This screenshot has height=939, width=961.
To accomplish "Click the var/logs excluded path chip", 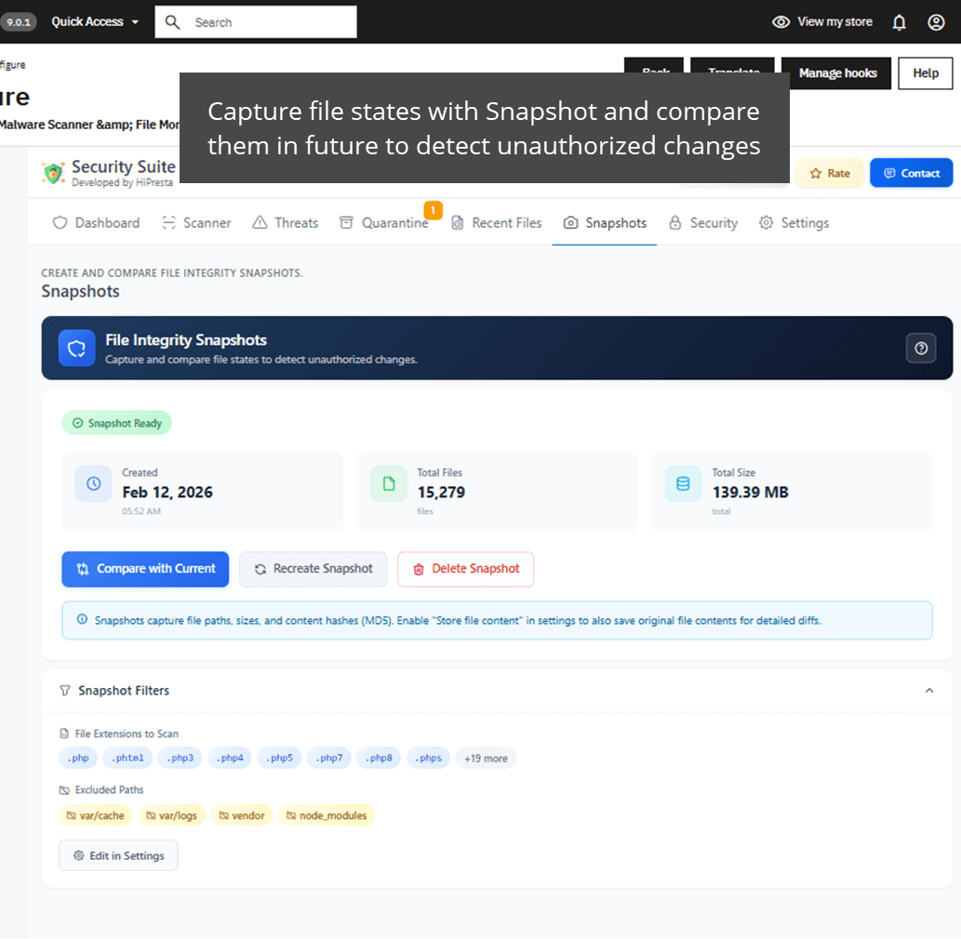I will [171, 816].
